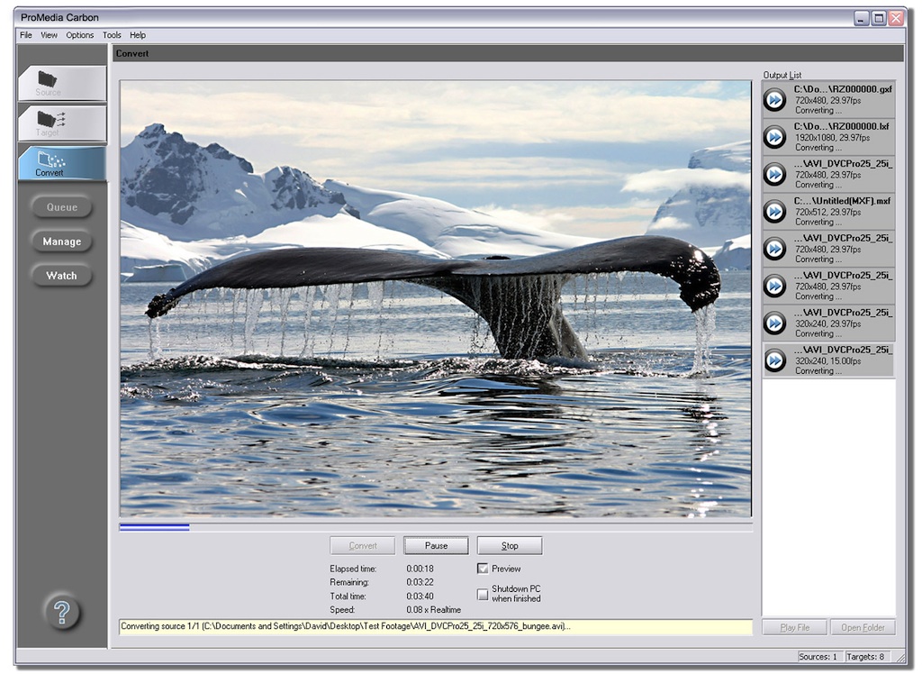This screenshot has width=922, height=674.
Task: Click the 320x240 15.00fps output item icon
Action: coord(775,360)
